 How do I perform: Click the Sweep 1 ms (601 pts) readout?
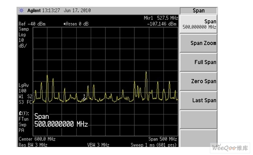click(x=153, y=145)
